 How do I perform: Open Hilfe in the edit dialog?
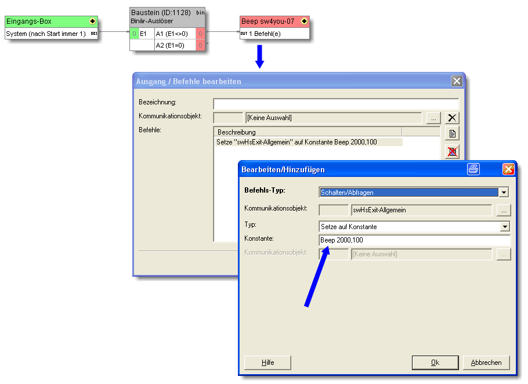pyautogui.click(x=267, y=363)
